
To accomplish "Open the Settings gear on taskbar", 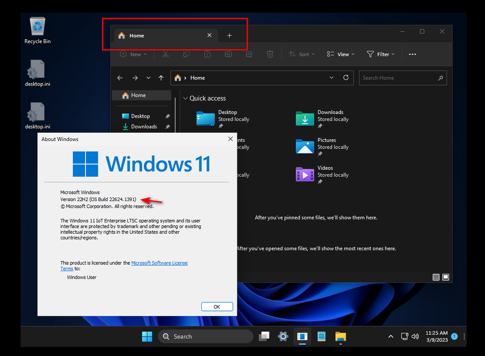I will (x=283, y=336).
